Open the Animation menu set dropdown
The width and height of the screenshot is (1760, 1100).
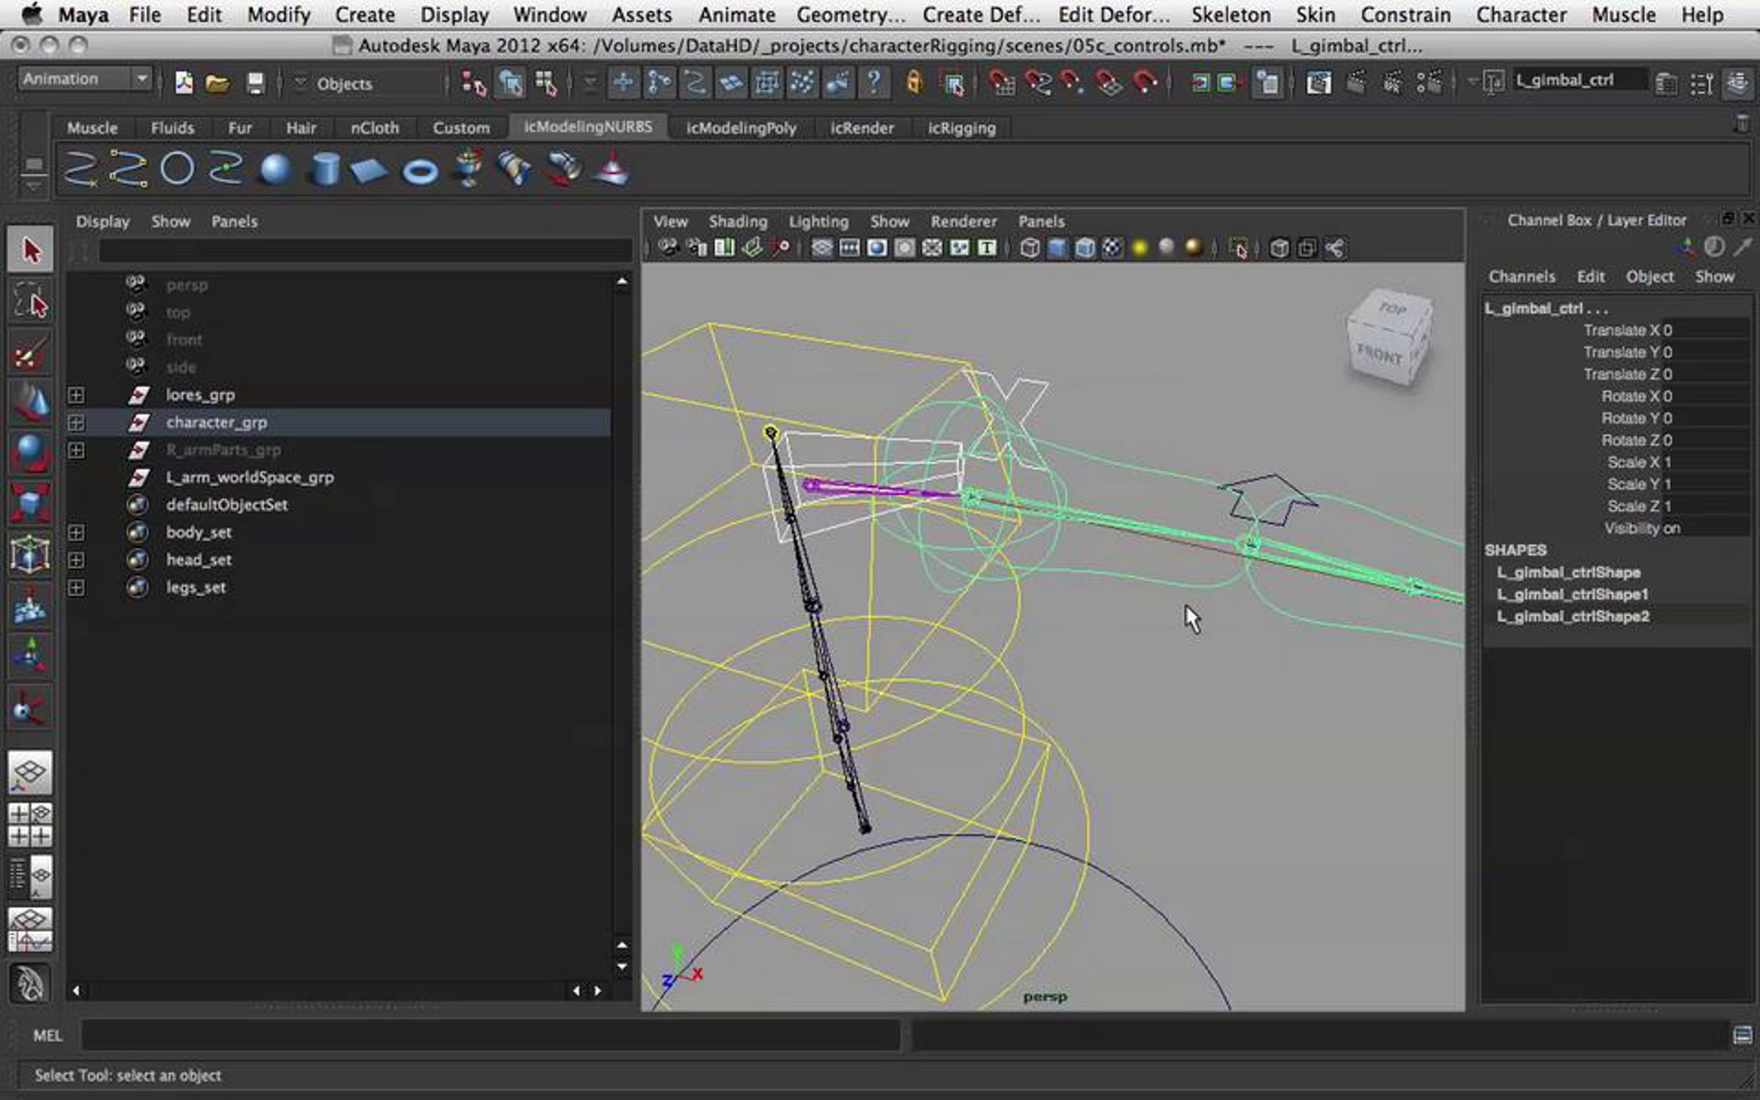coord(84,79)
